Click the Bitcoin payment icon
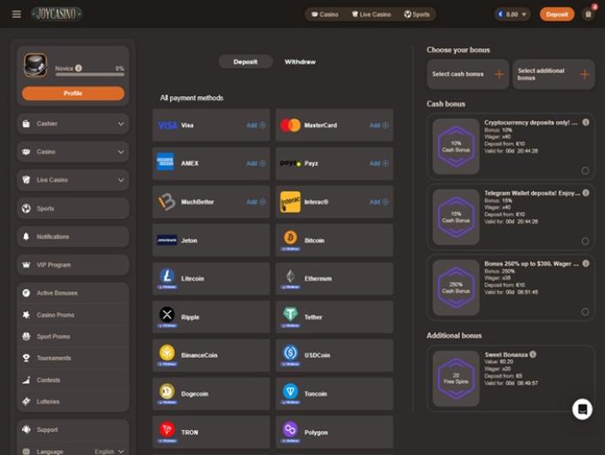Image resolution: width=605 pixels, height=455 pixels. tap(290, 238)
